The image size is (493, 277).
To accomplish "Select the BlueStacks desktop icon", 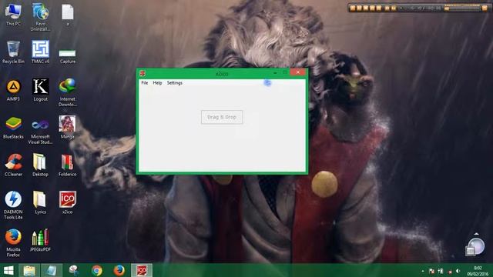I will coord(13,128).
